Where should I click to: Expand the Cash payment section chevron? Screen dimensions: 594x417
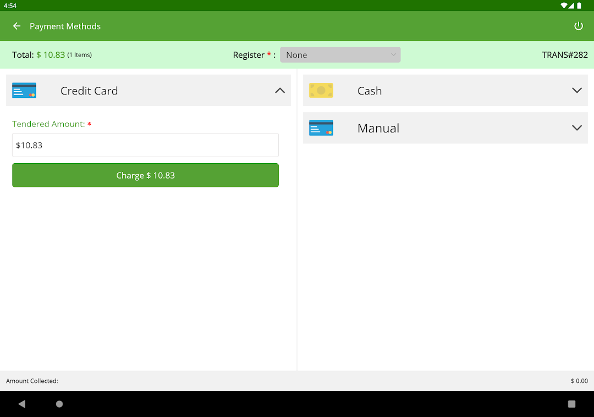click(576, 91)
